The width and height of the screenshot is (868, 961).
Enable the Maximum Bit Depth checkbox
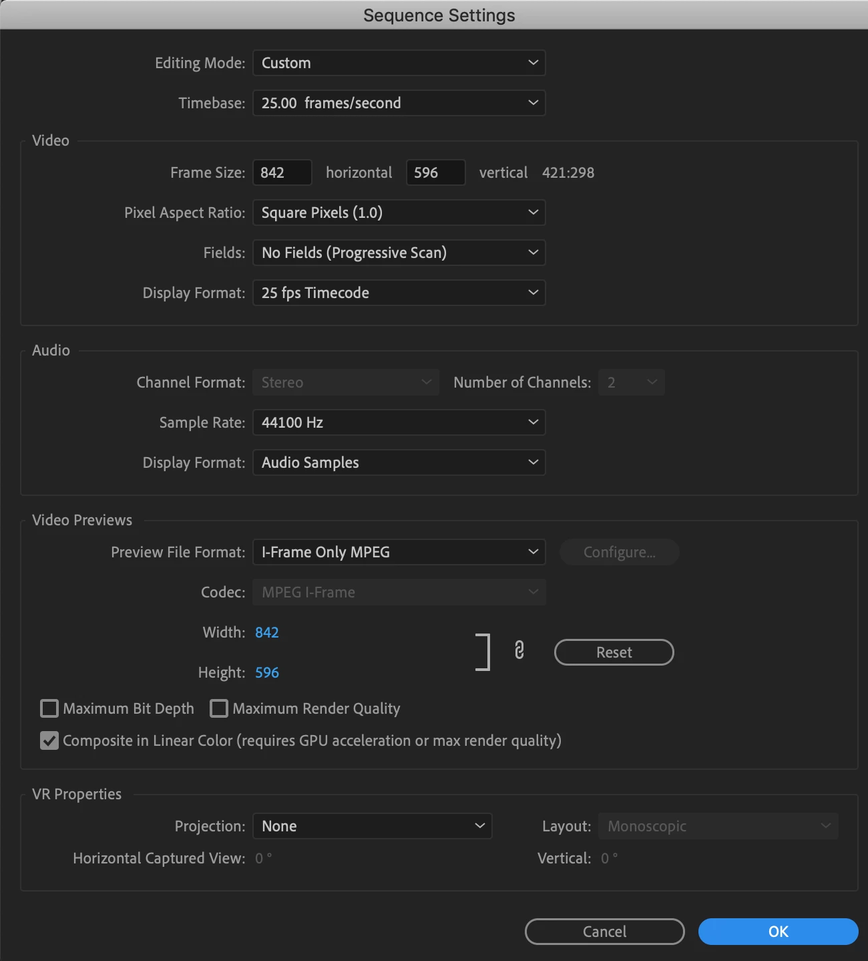(49, 708)
